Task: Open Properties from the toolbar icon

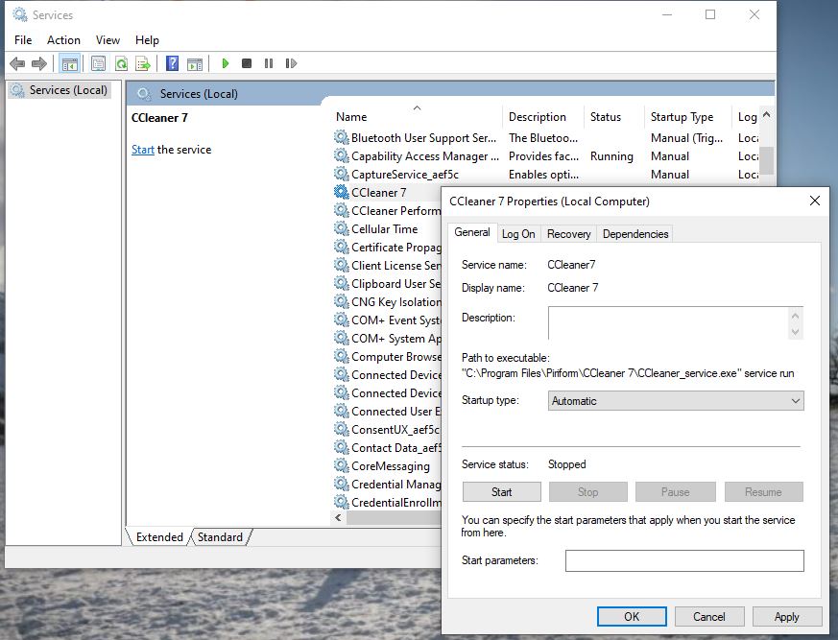Action: [x=98, y=64]
